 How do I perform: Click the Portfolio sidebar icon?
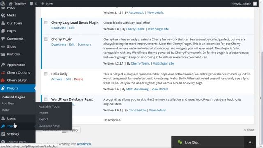[3, 54]
